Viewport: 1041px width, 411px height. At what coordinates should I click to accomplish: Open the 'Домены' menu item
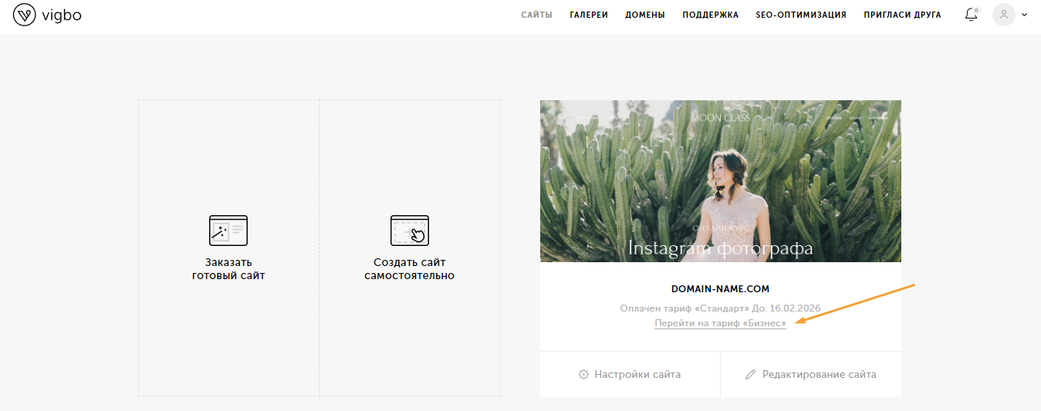click(645, 15)
